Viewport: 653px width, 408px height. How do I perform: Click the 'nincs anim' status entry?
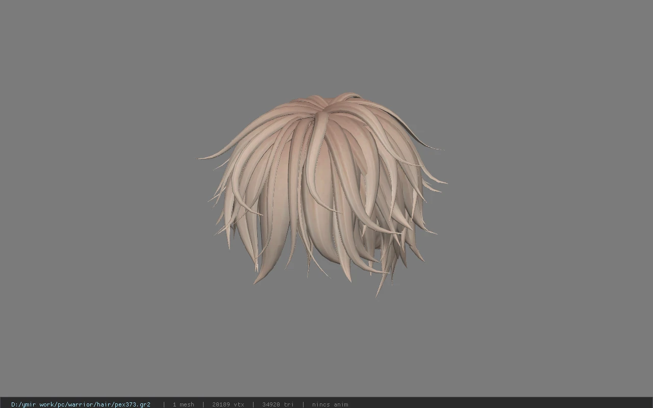(x=330, y=404)
